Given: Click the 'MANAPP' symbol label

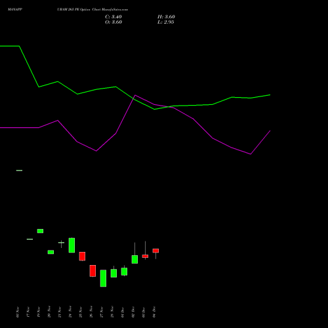Looking at the screenshot, I should tap(15, 10).
